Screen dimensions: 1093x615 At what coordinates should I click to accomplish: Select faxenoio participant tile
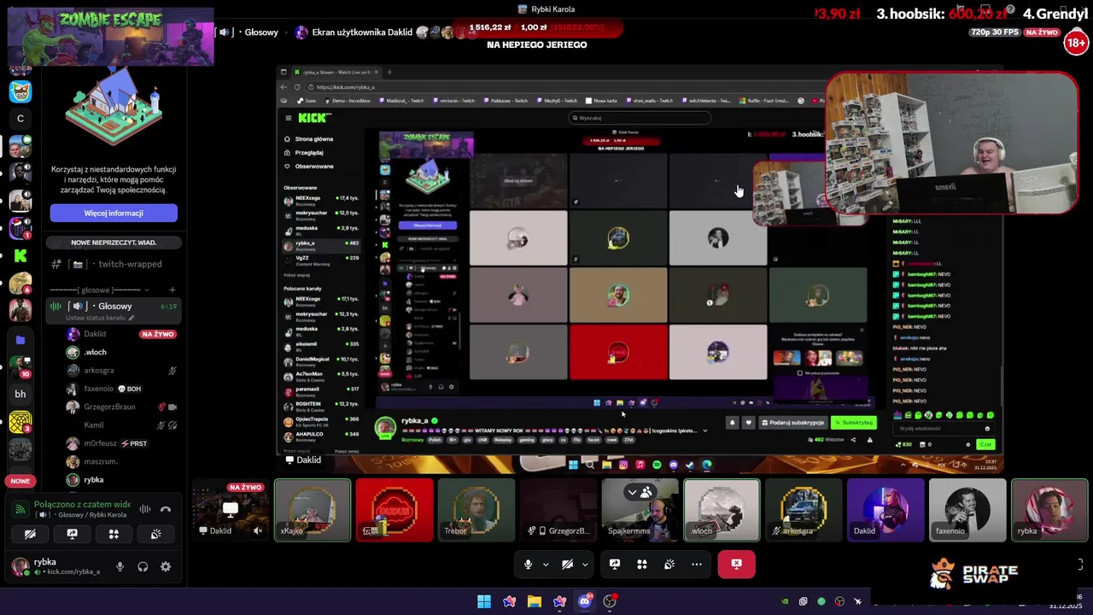[x=967, y=510]
